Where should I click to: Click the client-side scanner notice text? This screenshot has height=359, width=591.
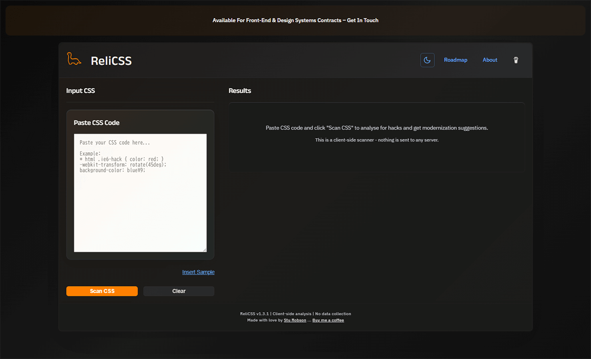[377, 141]
